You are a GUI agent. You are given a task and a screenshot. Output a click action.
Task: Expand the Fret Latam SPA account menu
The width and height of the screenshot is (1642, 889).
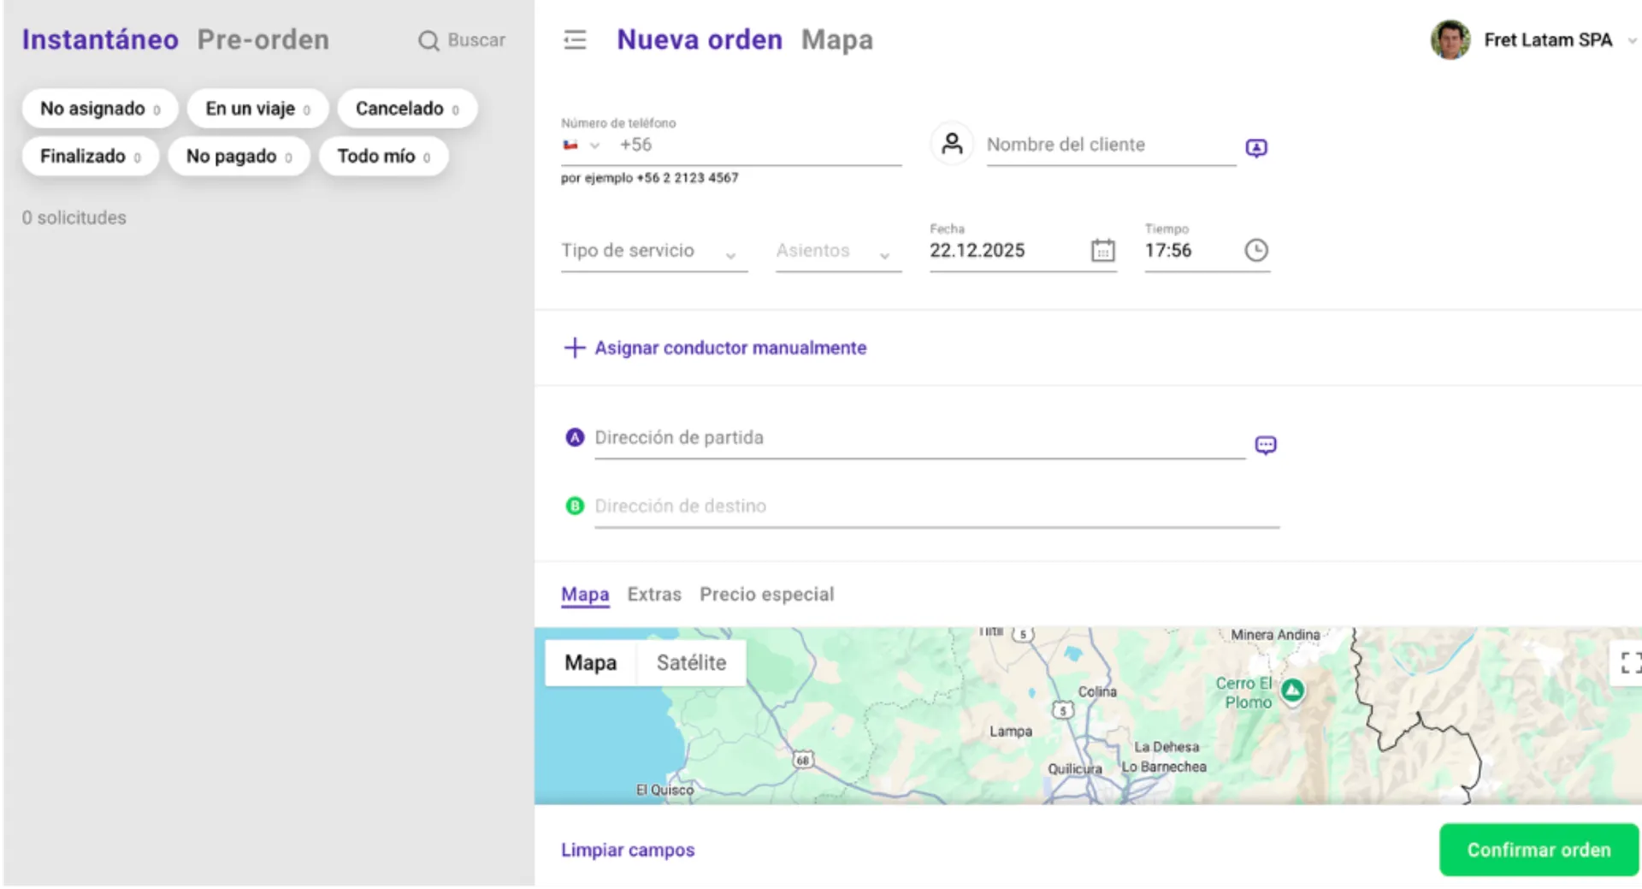pos(1632,40)
